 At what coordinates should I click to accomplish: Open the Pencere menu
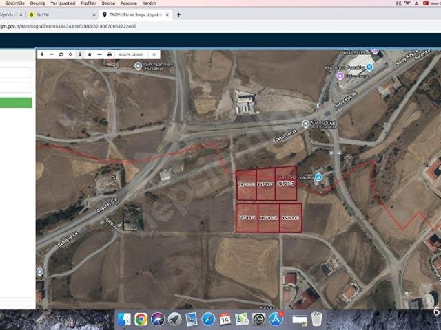click(x=129, y=3)
